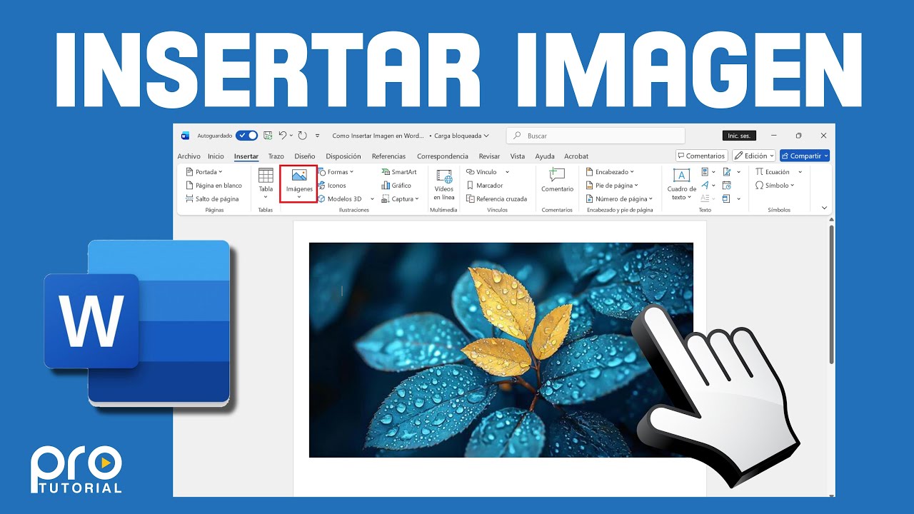914x514 pixels.
Task: Click the Inic. ses. sign-in button
Action: [739, 136]
